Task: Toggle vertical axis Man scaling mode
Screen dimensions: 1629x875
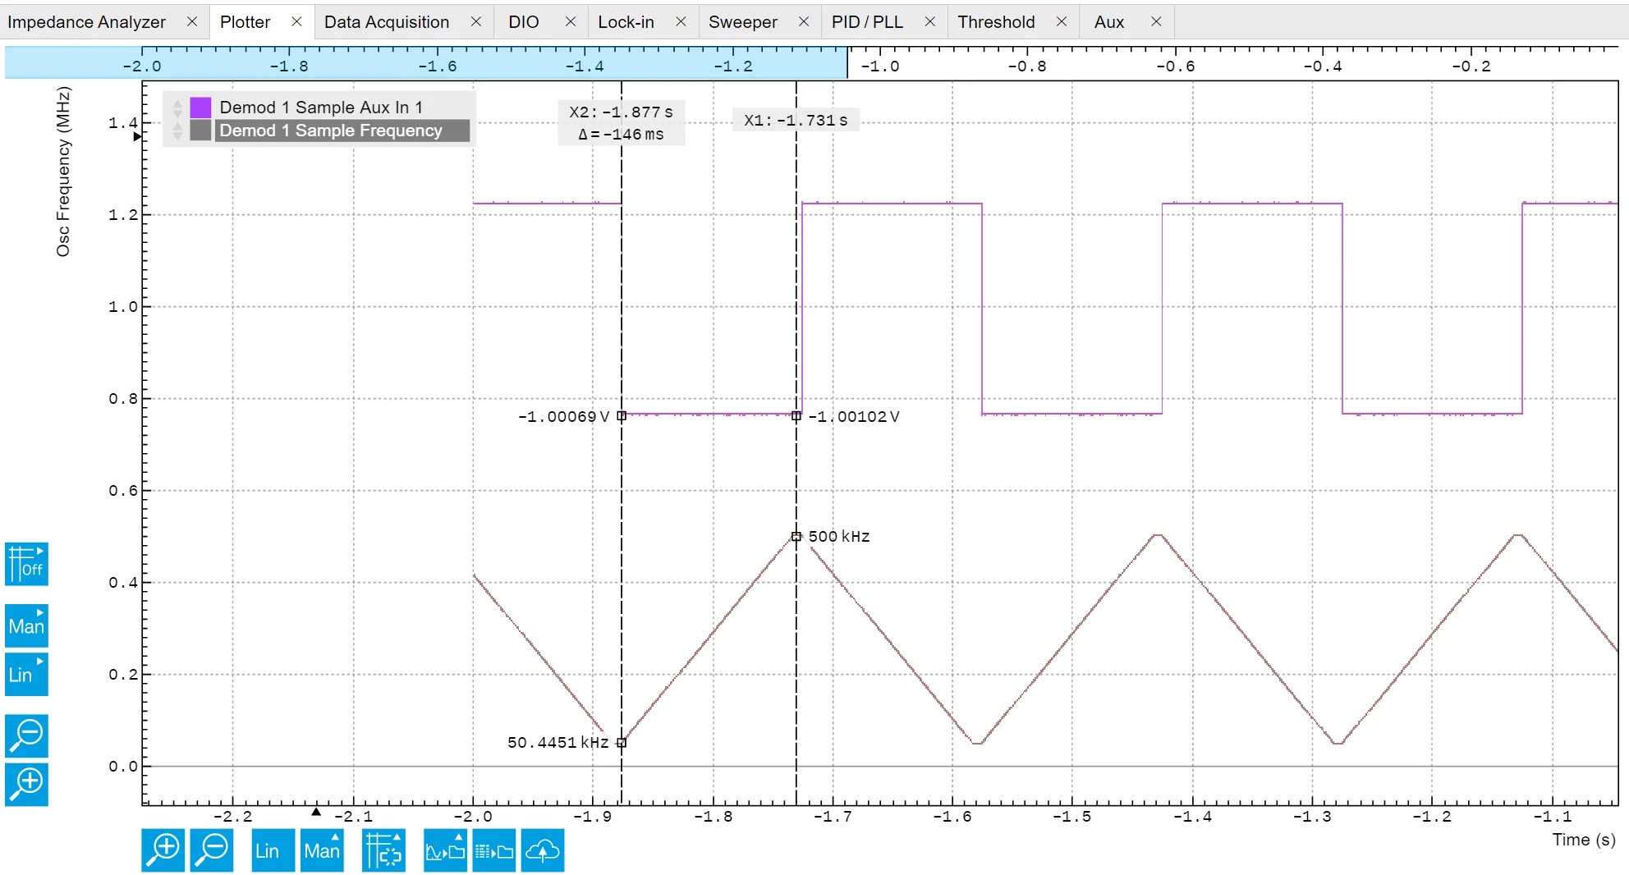Action: point(26,626)
